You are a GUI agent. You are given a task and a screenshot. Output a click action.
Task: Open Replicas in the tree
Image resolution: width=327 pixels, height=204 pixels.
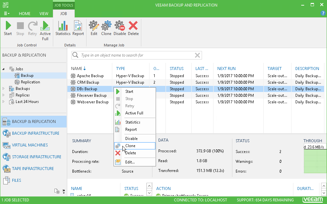(x=23, y=95)
